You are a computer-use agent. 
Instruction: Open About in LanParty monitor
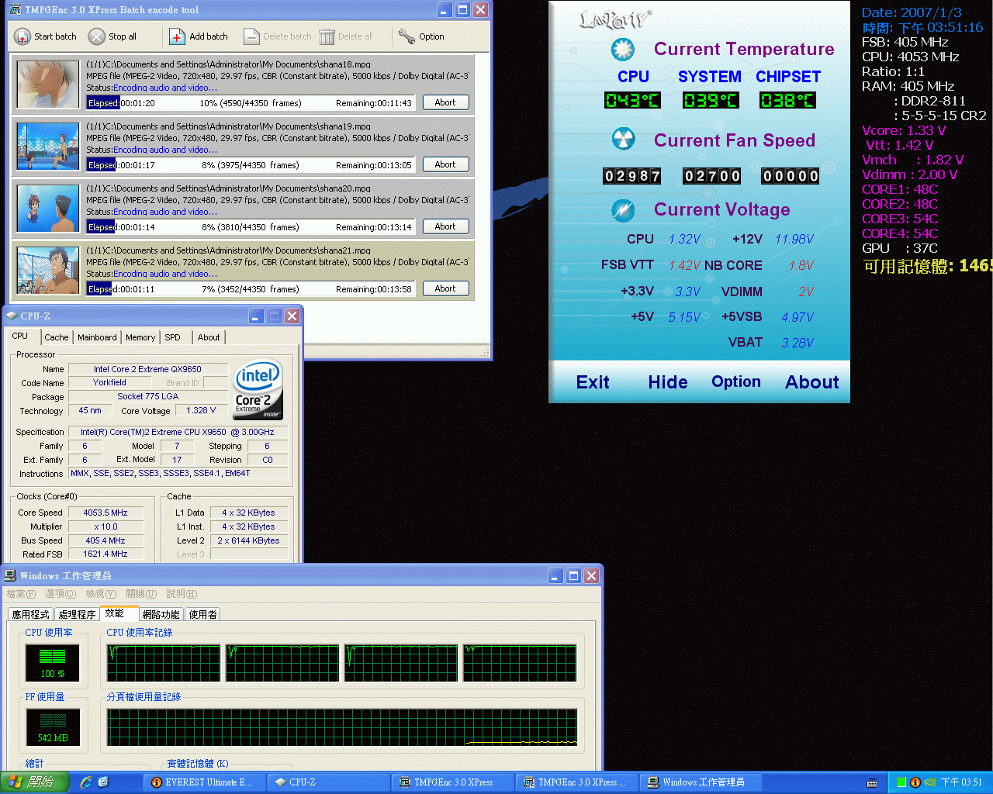tap(812, 382)
